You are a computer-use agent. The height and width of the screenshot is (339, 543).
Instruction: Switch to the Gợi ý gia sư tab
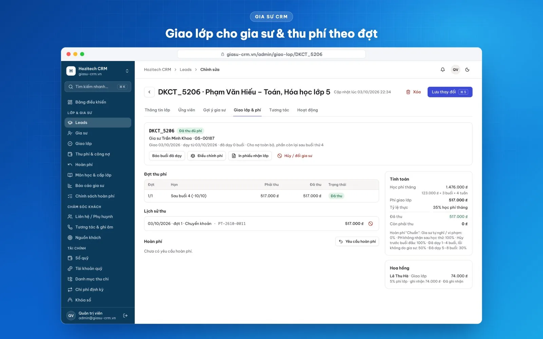point(214,110)
